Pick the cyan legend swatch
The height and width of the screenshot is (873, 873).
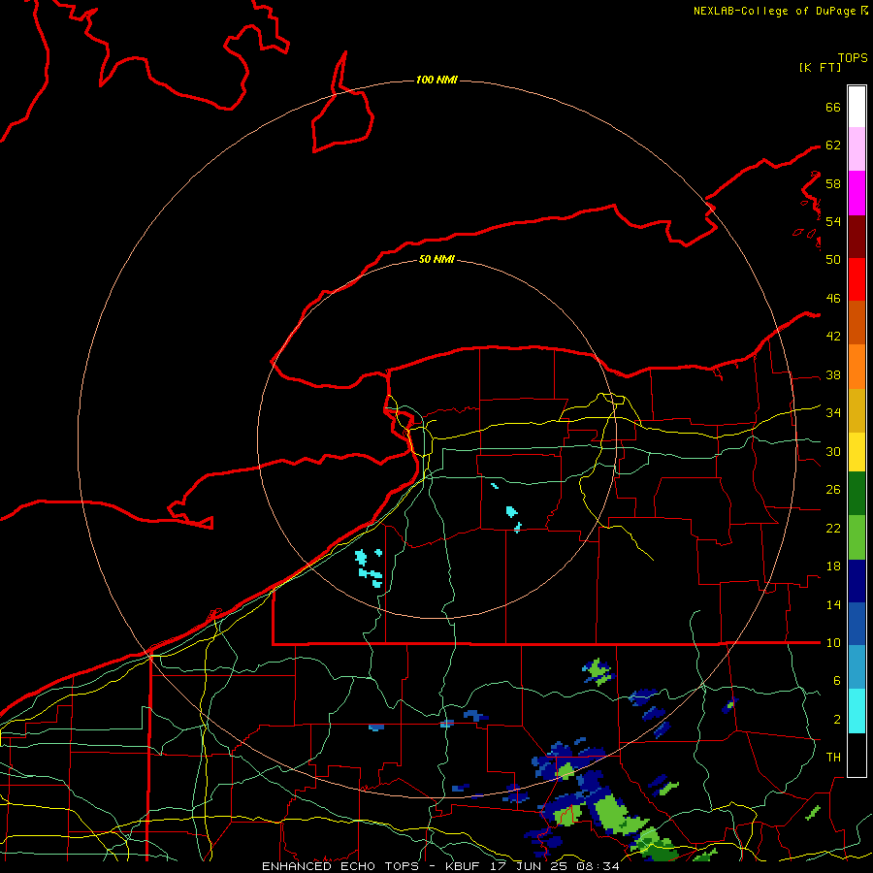[857, 711]
